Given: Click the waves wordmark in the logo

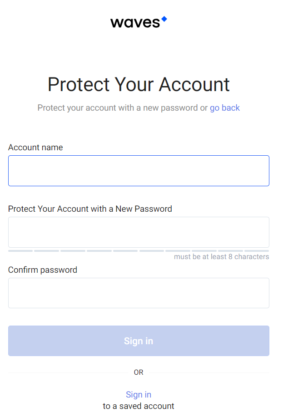Looking at the screenshot, I should pos(135,22).
